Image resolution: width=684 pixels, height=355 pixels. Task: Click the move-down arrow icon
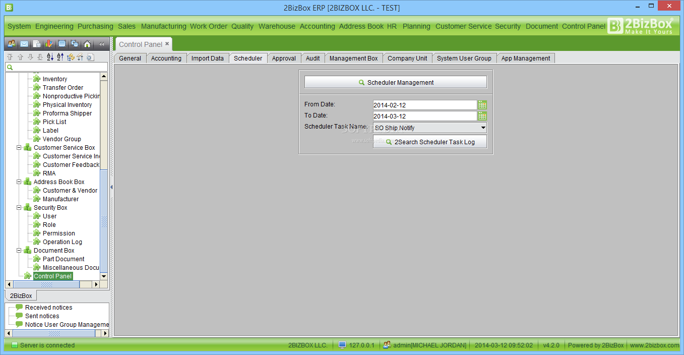coord(30,57)
